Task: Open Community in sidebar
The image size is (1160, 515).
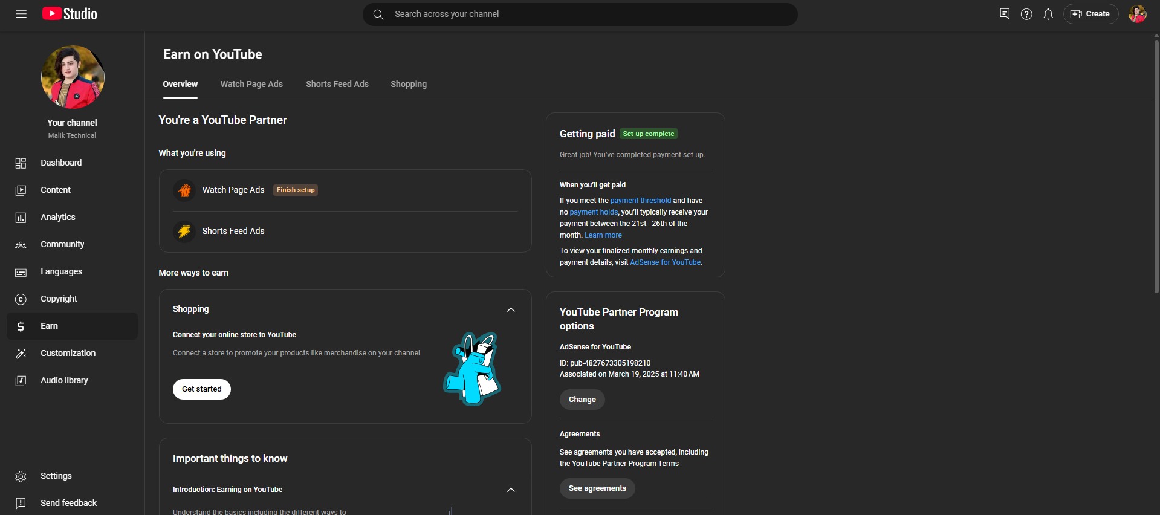Action: click(62, 244)
